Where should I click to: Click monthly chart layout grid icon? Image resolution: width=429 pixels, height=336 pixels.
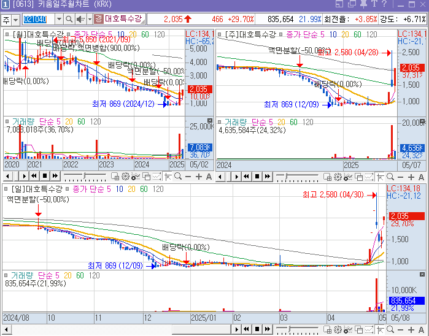pos(115,177)
